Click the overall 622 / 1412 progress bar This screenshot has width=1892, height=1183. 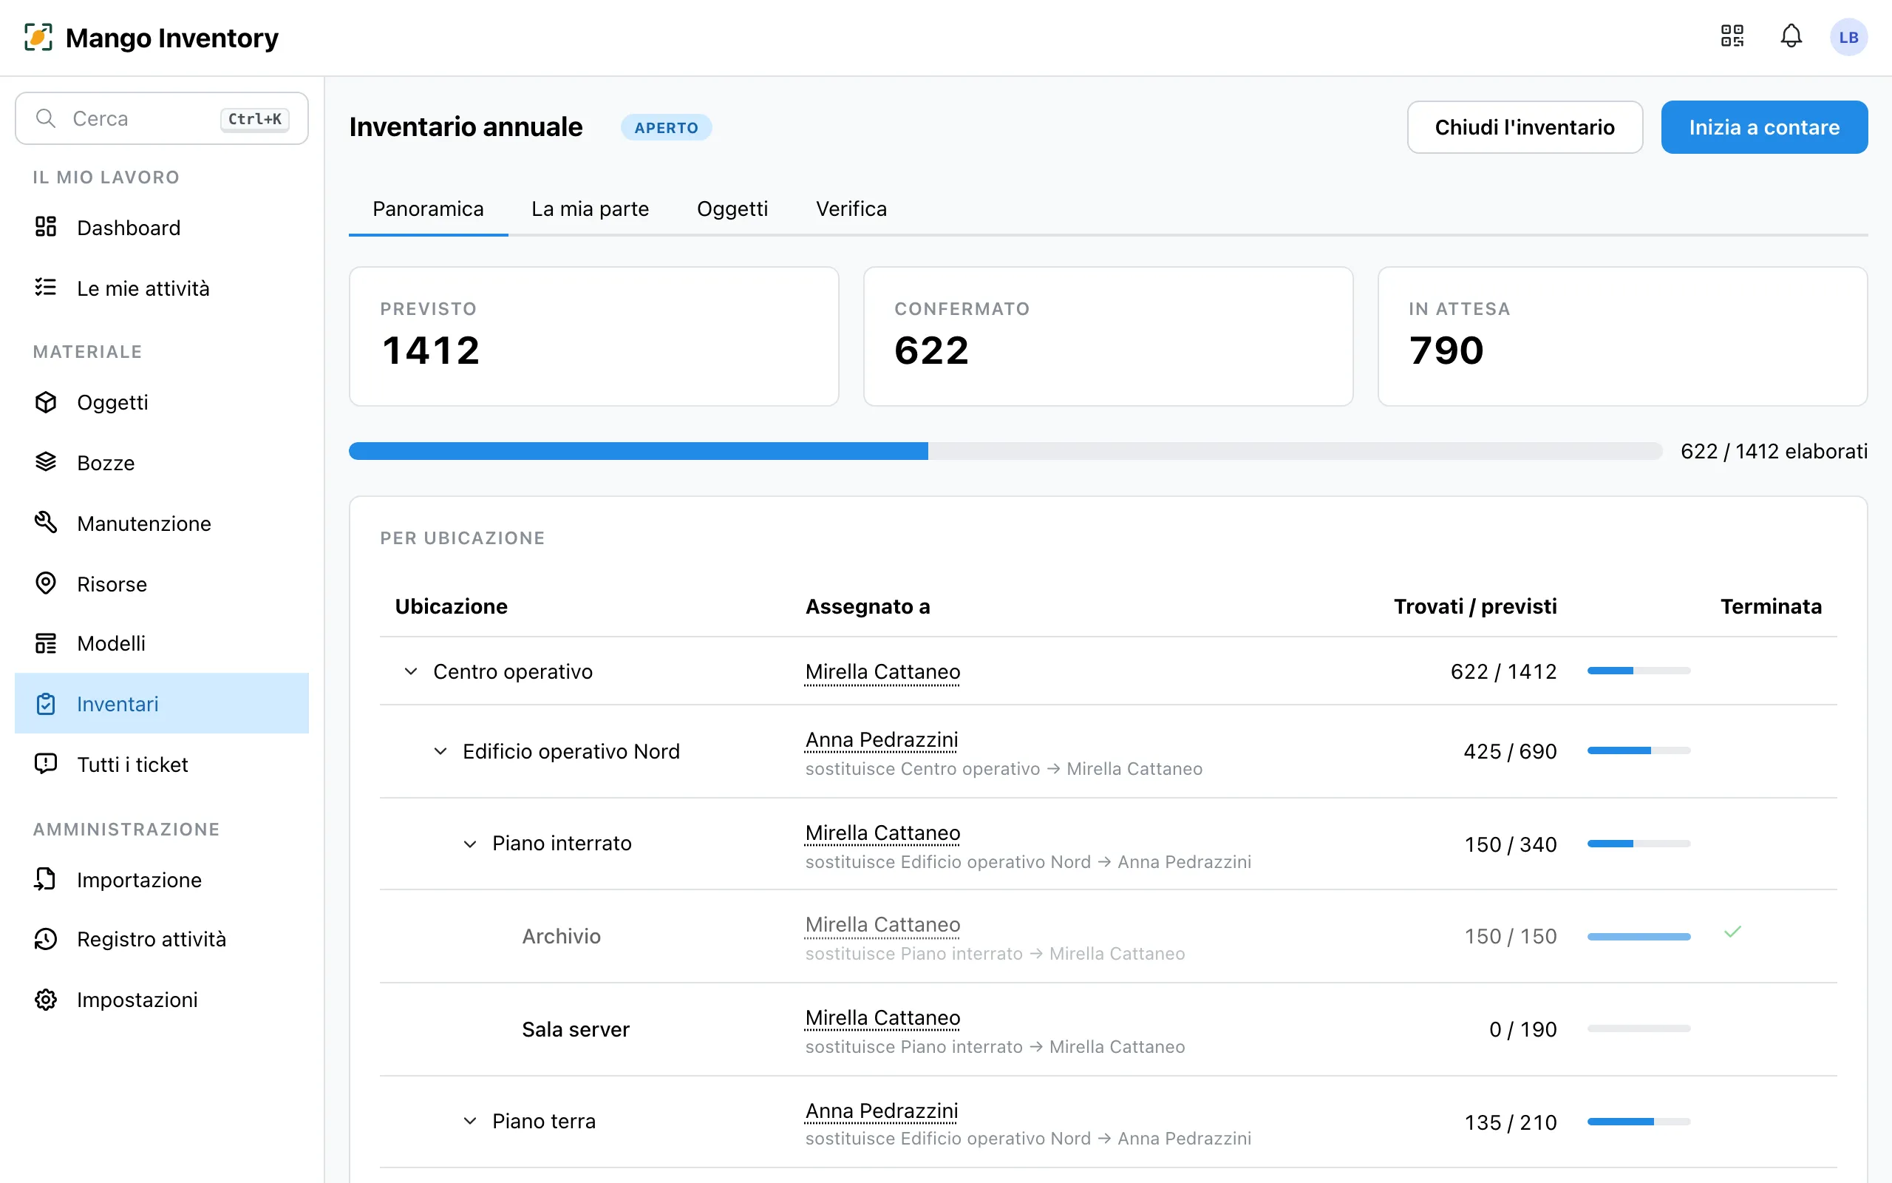coord(1004,451)
